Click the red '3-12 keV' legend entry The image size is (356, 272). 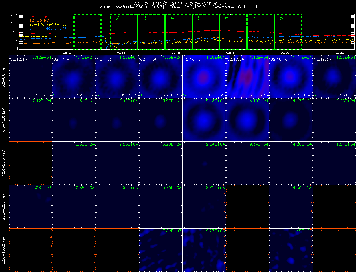[x=39, y=17]
